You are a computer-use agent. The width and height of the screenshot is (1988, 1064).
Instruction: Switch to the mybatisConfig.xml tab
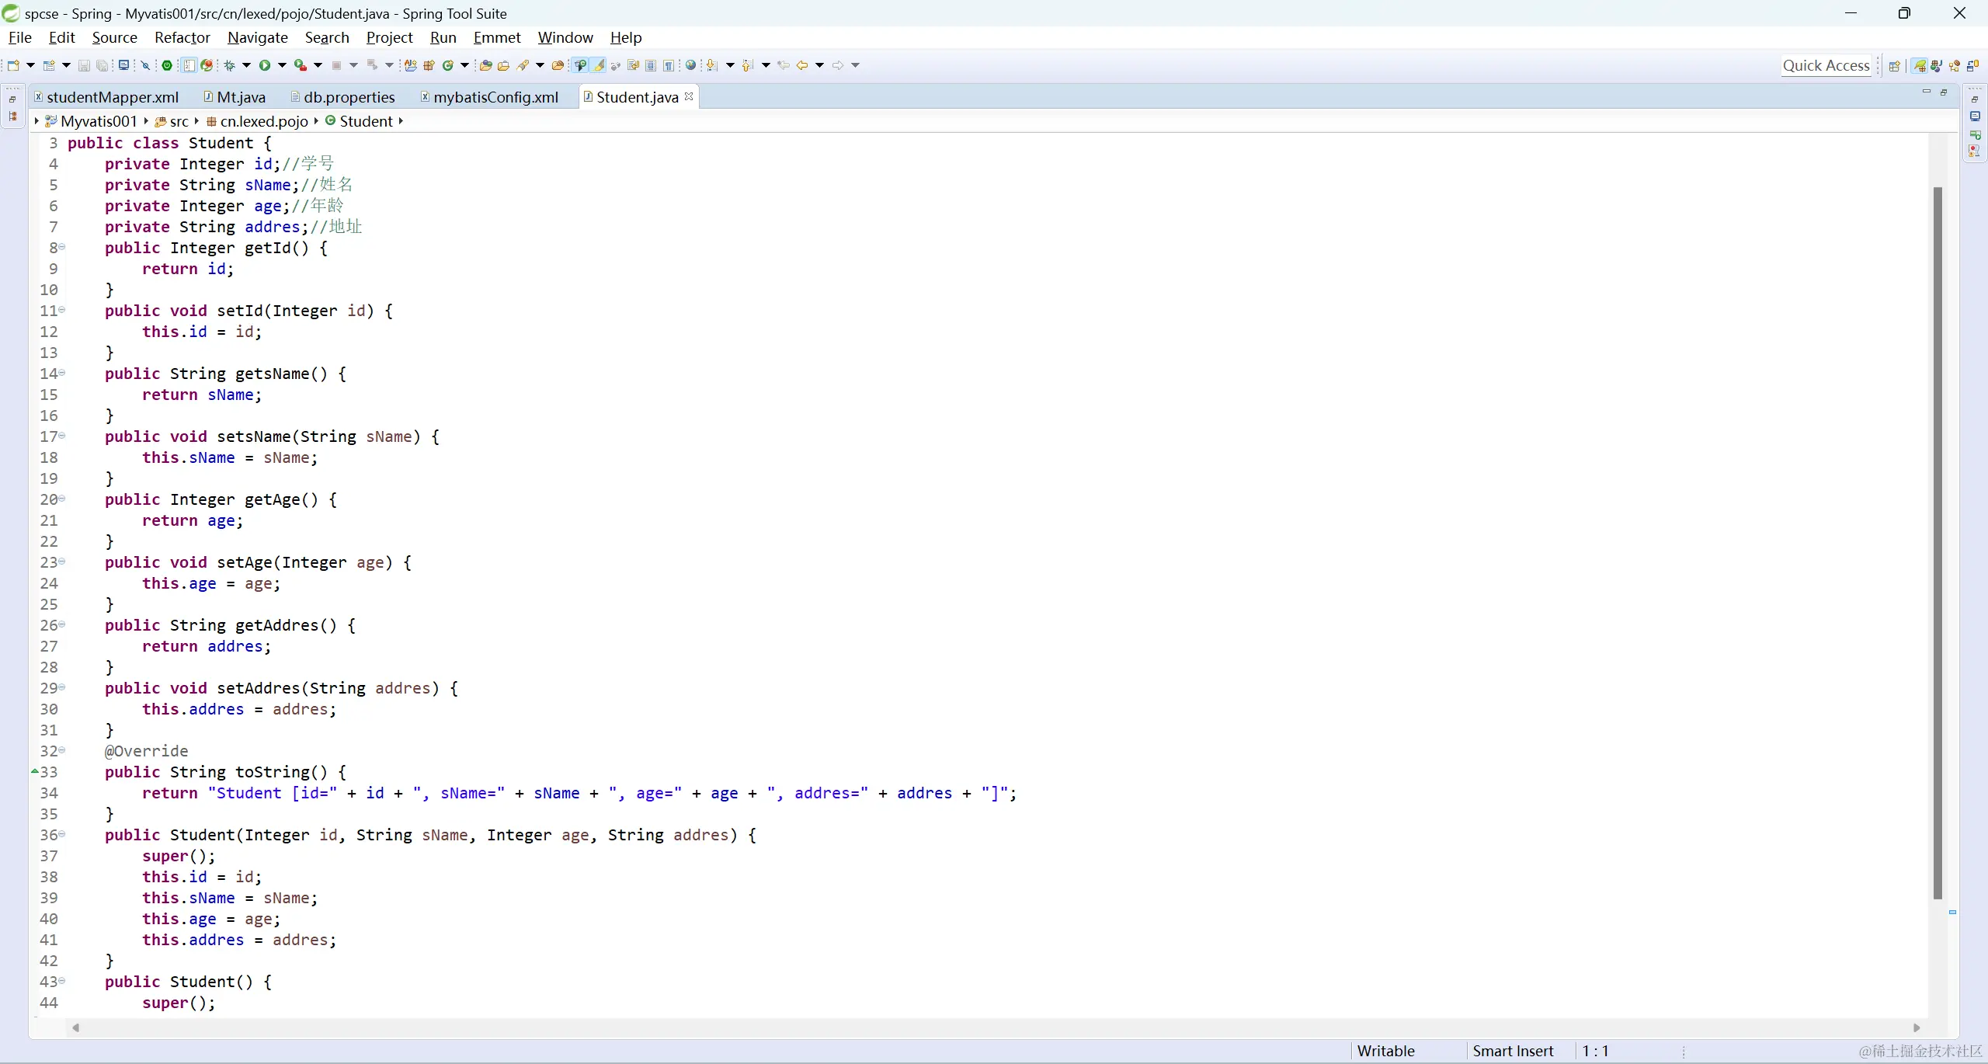[x=495, y=97]
